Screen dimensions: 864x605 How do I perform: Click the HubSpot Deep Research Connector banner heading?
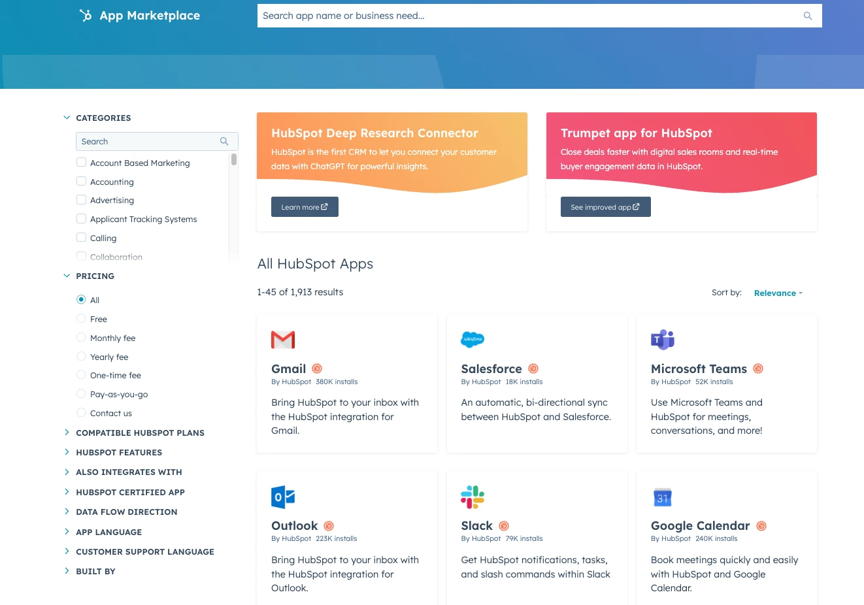point(374,133)
